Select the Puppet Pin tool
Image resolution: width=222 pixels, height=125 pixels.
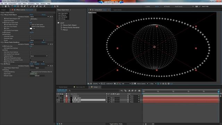point(44,6)
